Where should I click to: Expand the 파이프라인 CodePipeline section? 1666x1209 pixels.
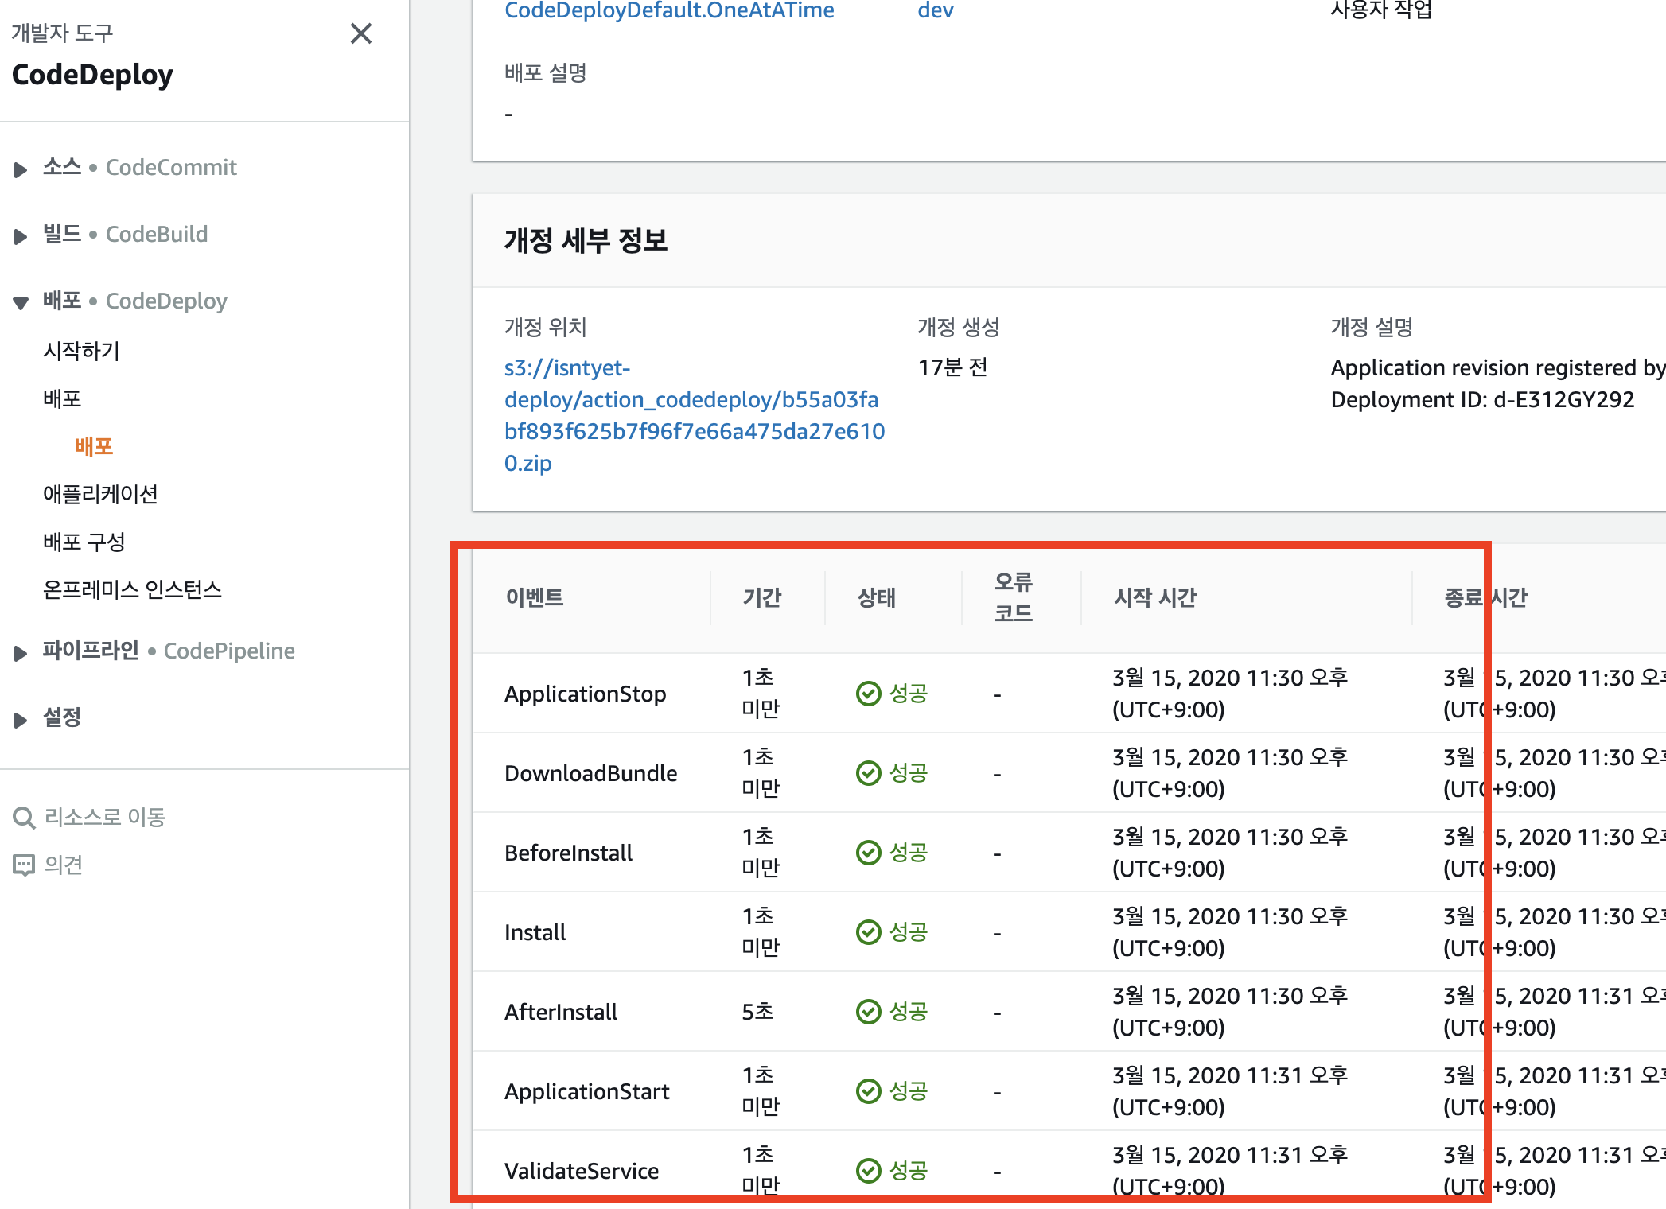tap(21, 652)
